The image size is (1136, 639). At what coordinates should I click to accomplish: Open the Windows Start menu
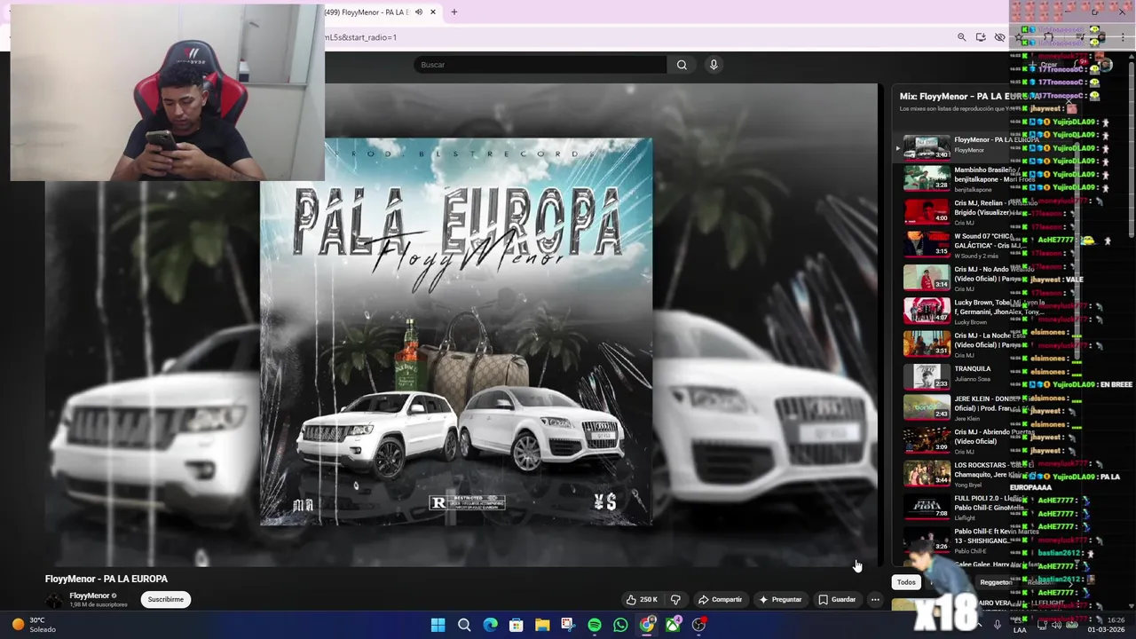[x=438, y=625]
